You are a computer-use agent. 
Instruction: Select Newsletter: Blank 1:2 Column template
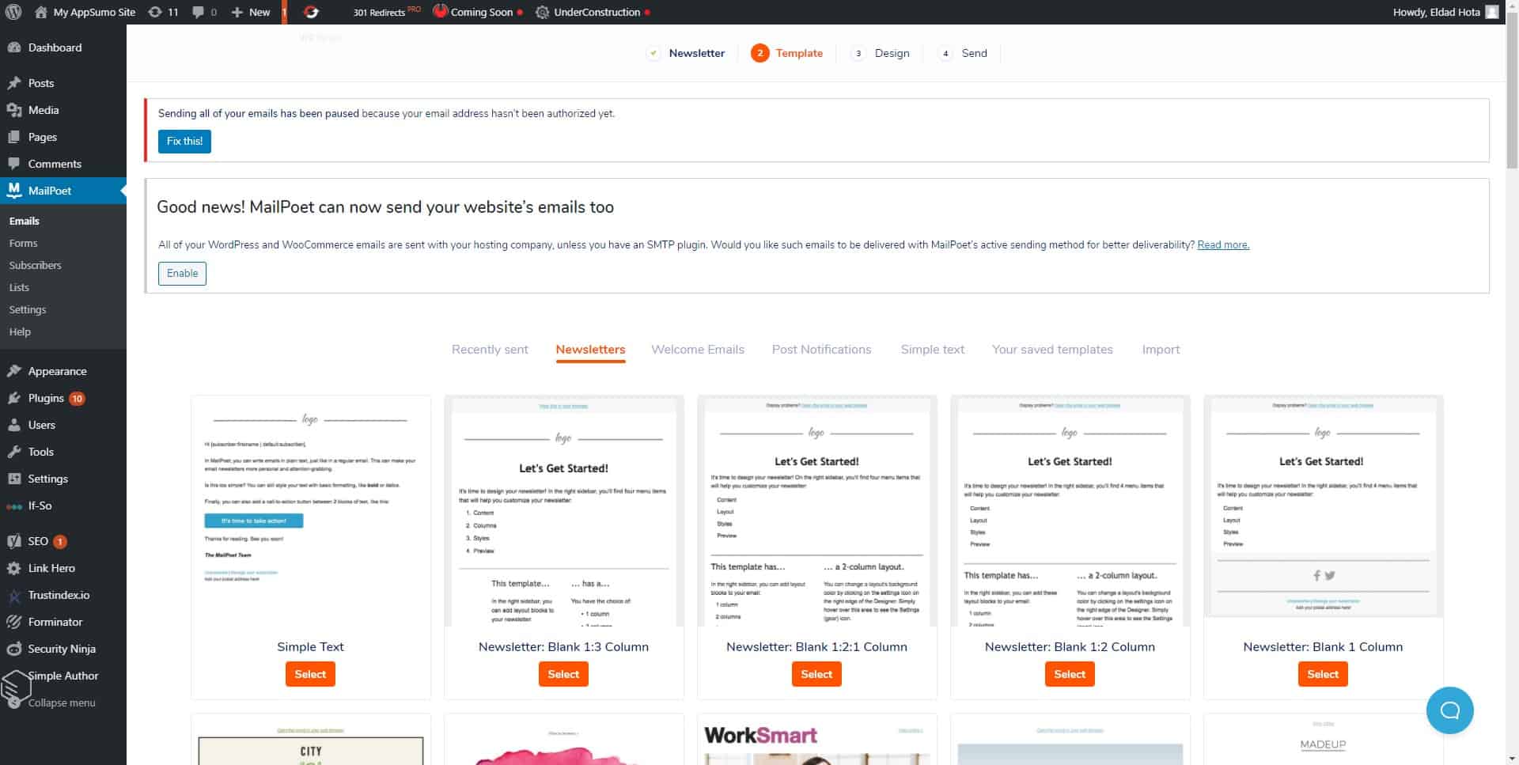pos(1070,674)
